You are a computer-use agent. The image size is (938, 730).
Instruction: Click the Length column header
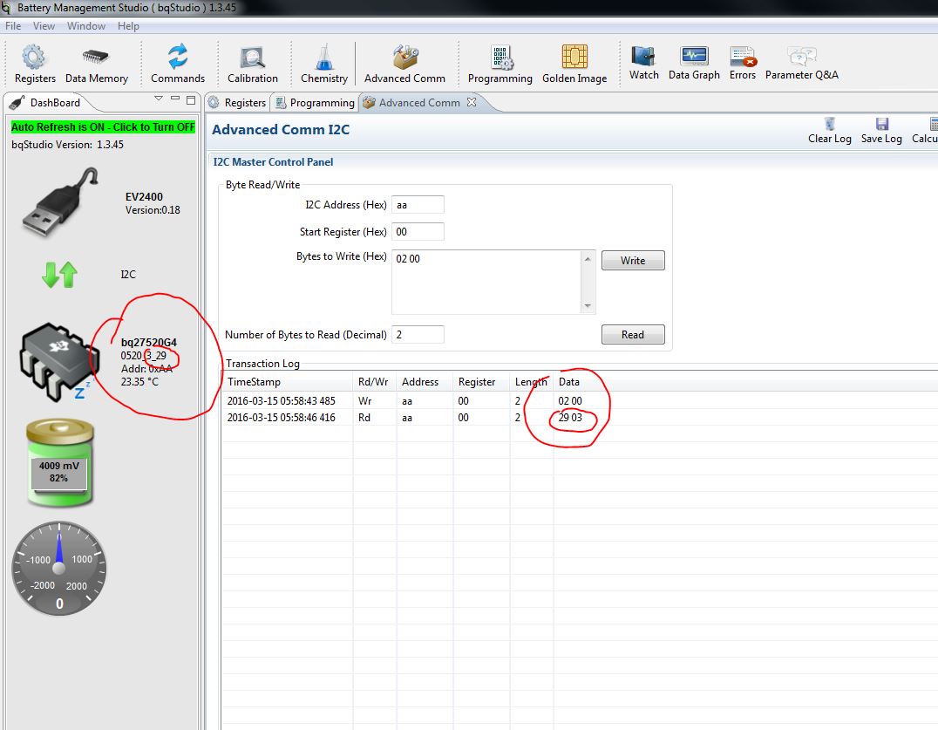[531, 382]
